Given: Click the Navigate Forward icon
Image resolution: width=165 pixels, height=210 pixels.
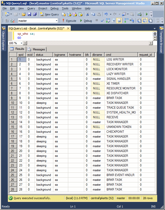Looking at the screenshot, I should 132,14.
